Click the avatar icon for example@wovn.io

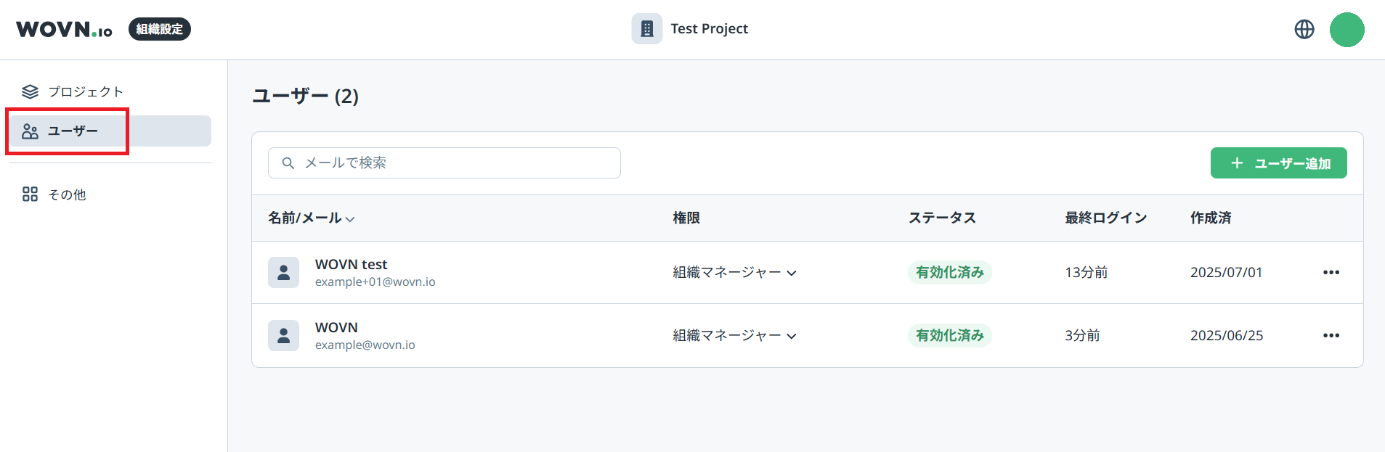(x=283, y=336)
